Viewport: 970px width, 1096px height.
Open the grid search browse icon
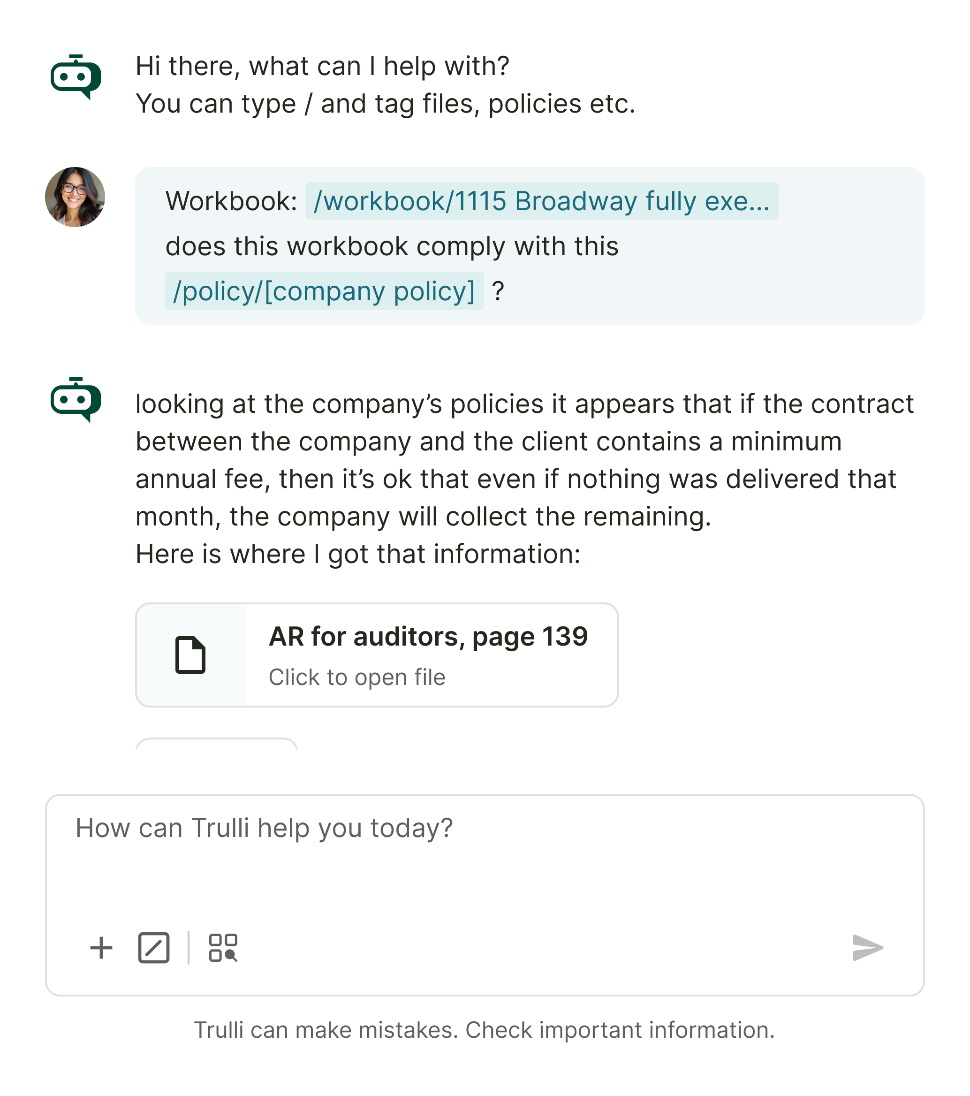(x=223, y=947)
